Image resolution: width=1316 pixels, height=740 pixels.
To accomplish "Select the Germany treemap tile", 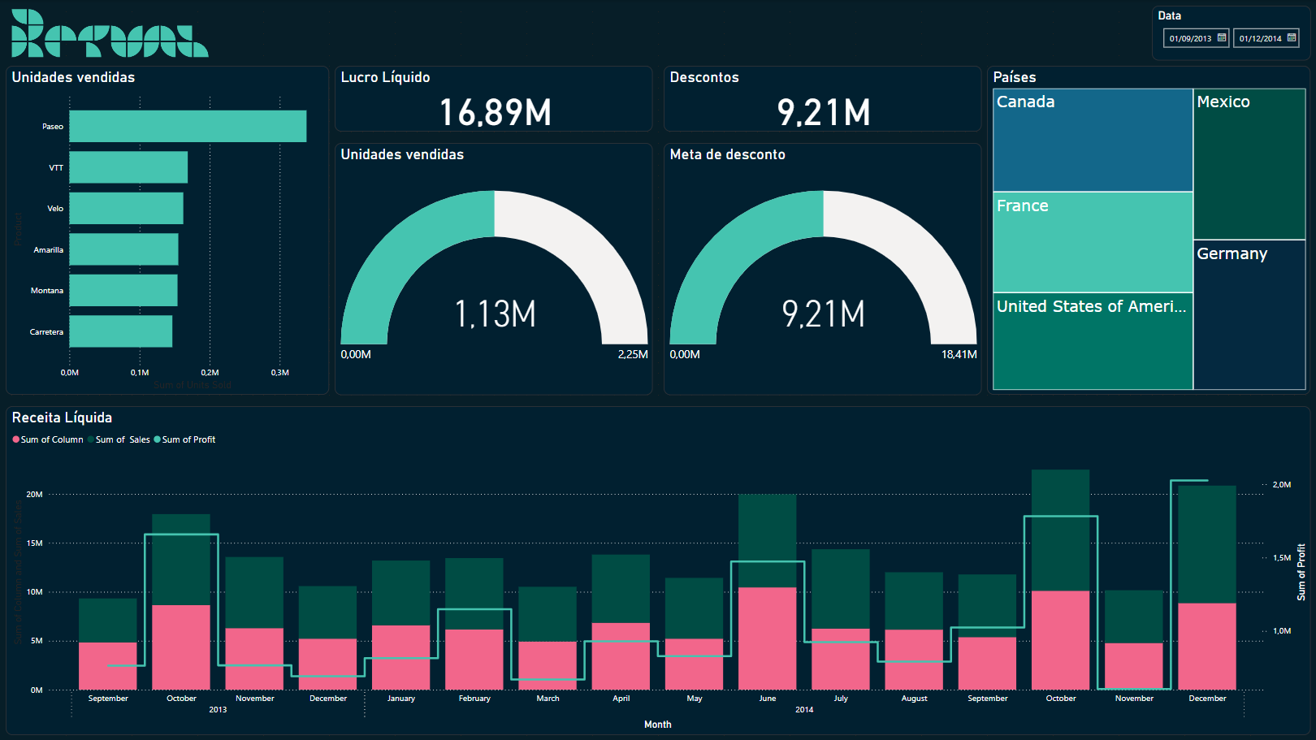I will (1249, 314).
